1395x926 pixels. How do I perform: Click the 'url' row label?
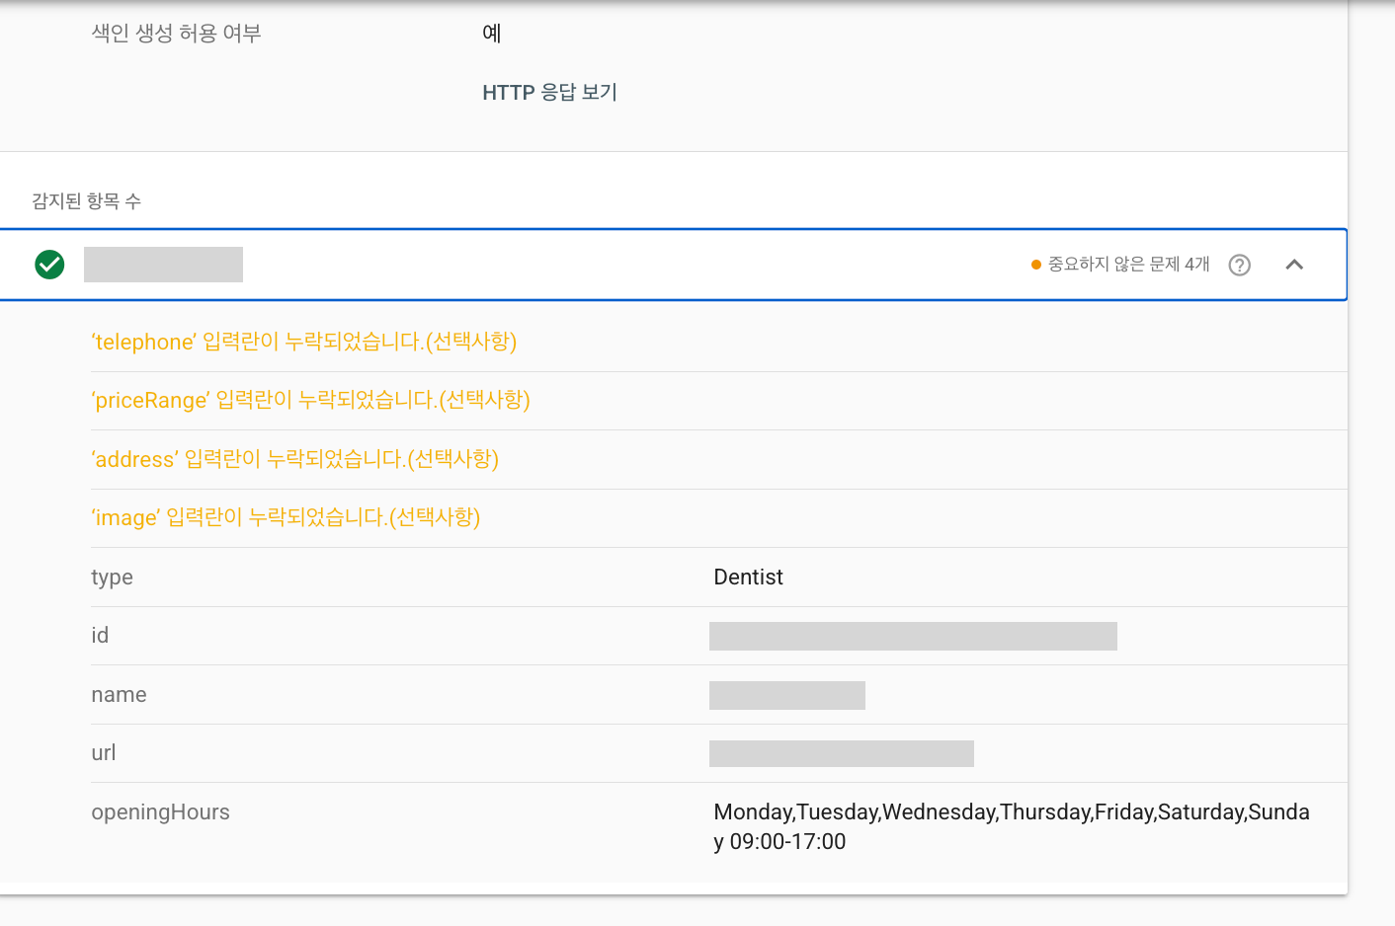(x=103, y=752)
